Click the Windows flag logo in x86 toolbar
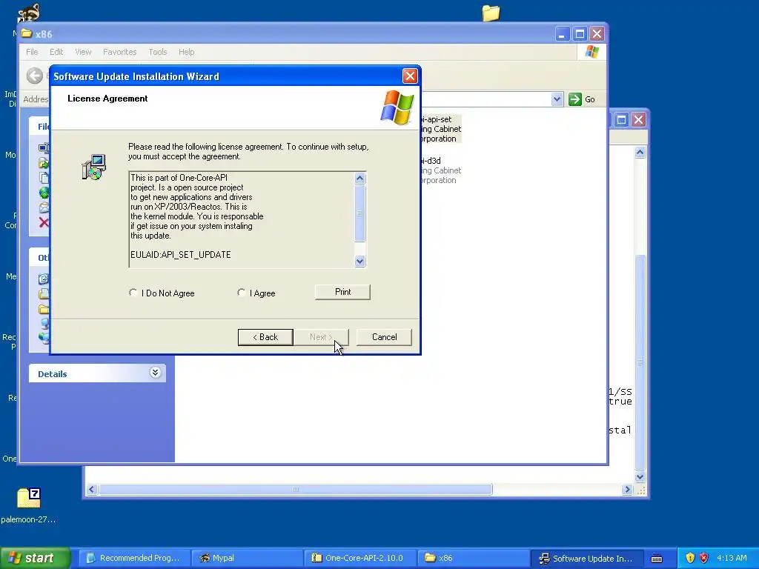 (591, 52)
